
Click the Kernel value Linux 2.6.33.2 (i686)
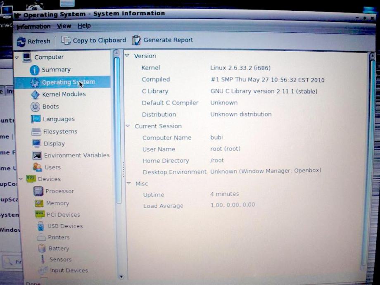click(x=240, y=68)
